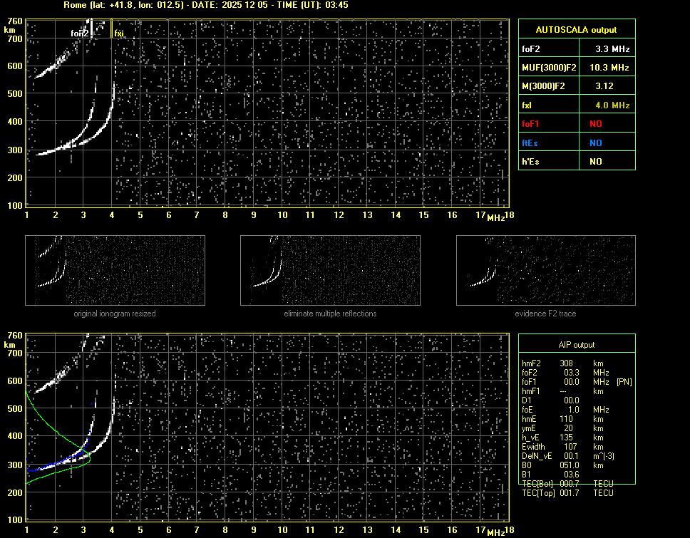The width and height of the screenshot is (690, 538).
Task: Click the yellow fxI marker on top ionogram
Action: [119, 33]
